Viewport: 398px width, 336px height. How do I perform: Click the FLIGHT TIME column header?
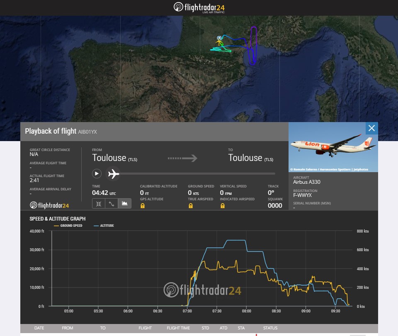[178, 328]
